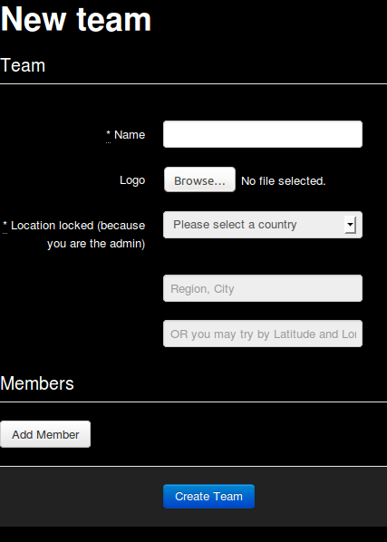
Task: Click the Latitude and Longitude input field
Action: (263, 334)
